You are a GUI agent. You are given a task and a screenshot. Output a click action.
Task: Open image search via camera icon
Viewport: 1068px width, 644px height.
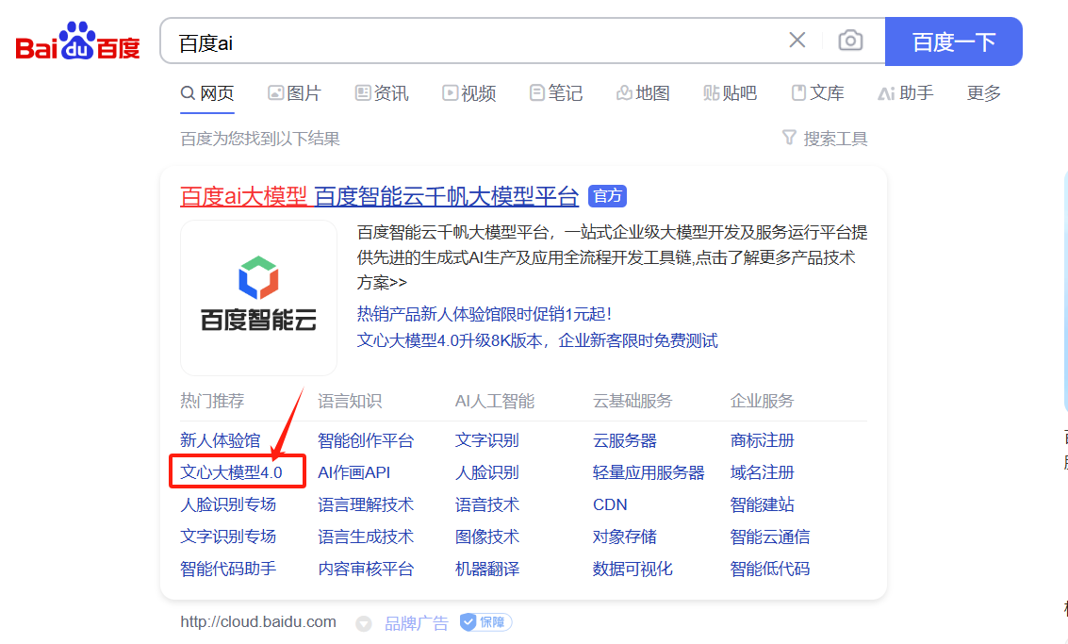(x=850, y=41)
